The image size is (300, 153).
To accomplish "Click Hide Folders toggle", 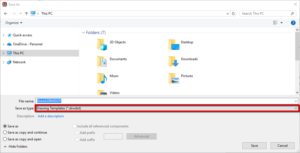I will [x=15, y=147].
